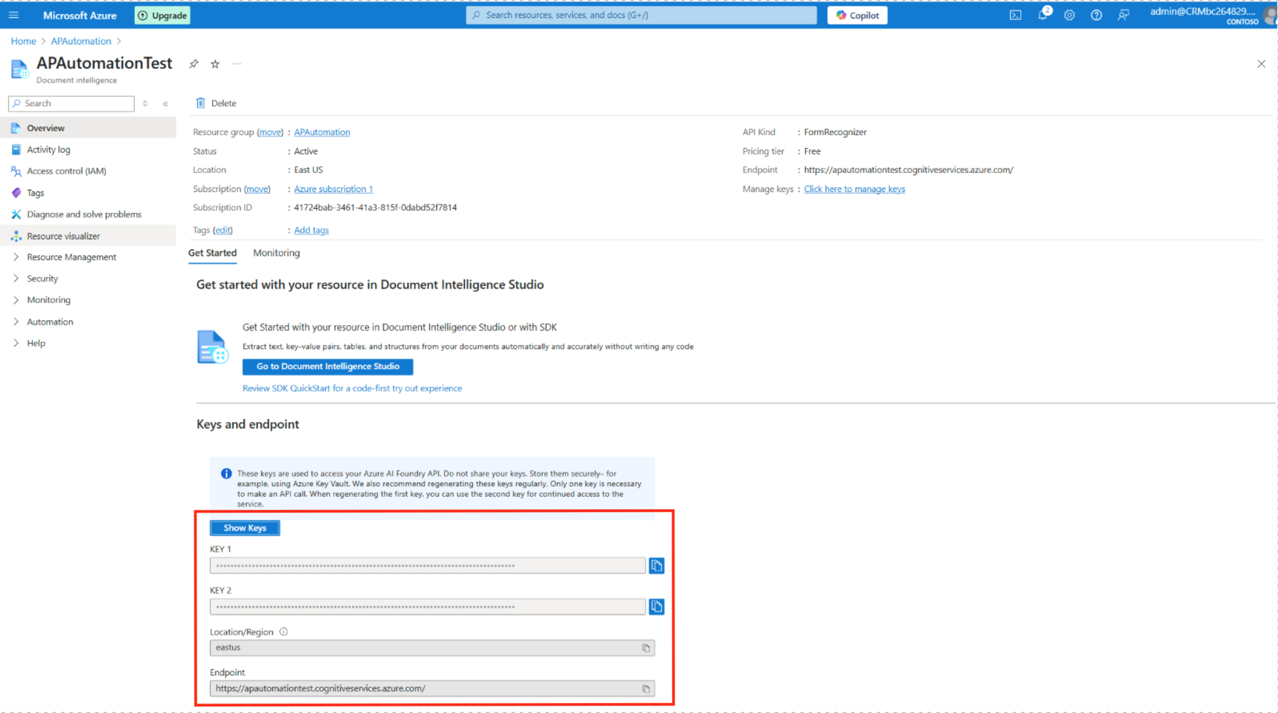Click Add tags link

point(311,230)
